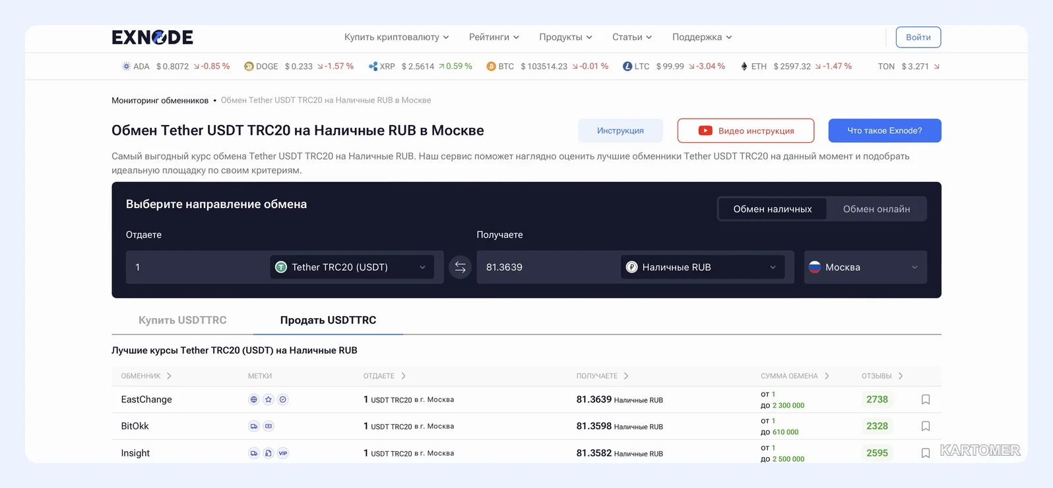Bookmark the BitOkk exchanger row
This screenshot has height=488, width=1053.
click(926, 426)
